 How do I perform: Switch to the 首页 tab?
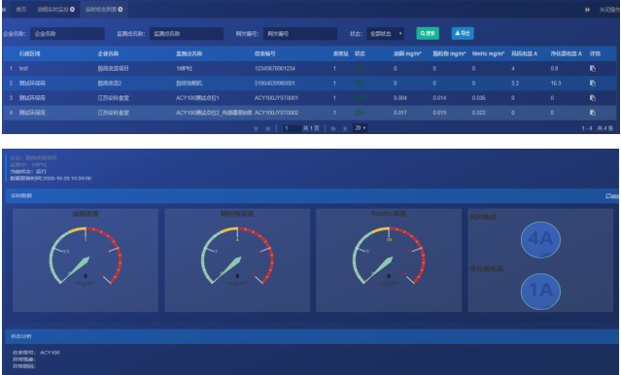click(x=21, y=9)
